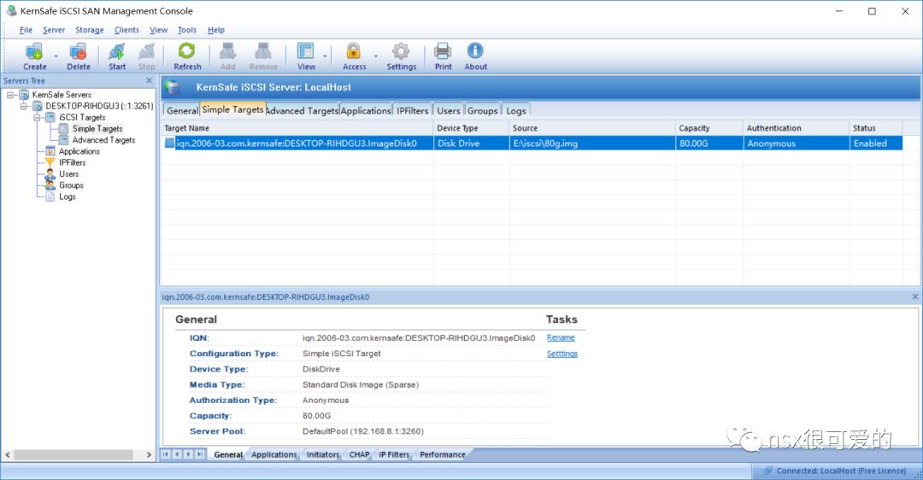This screenshot has width=923, height=480.
Task: Click the Start toolbar icon
Action: click(116, 52)
